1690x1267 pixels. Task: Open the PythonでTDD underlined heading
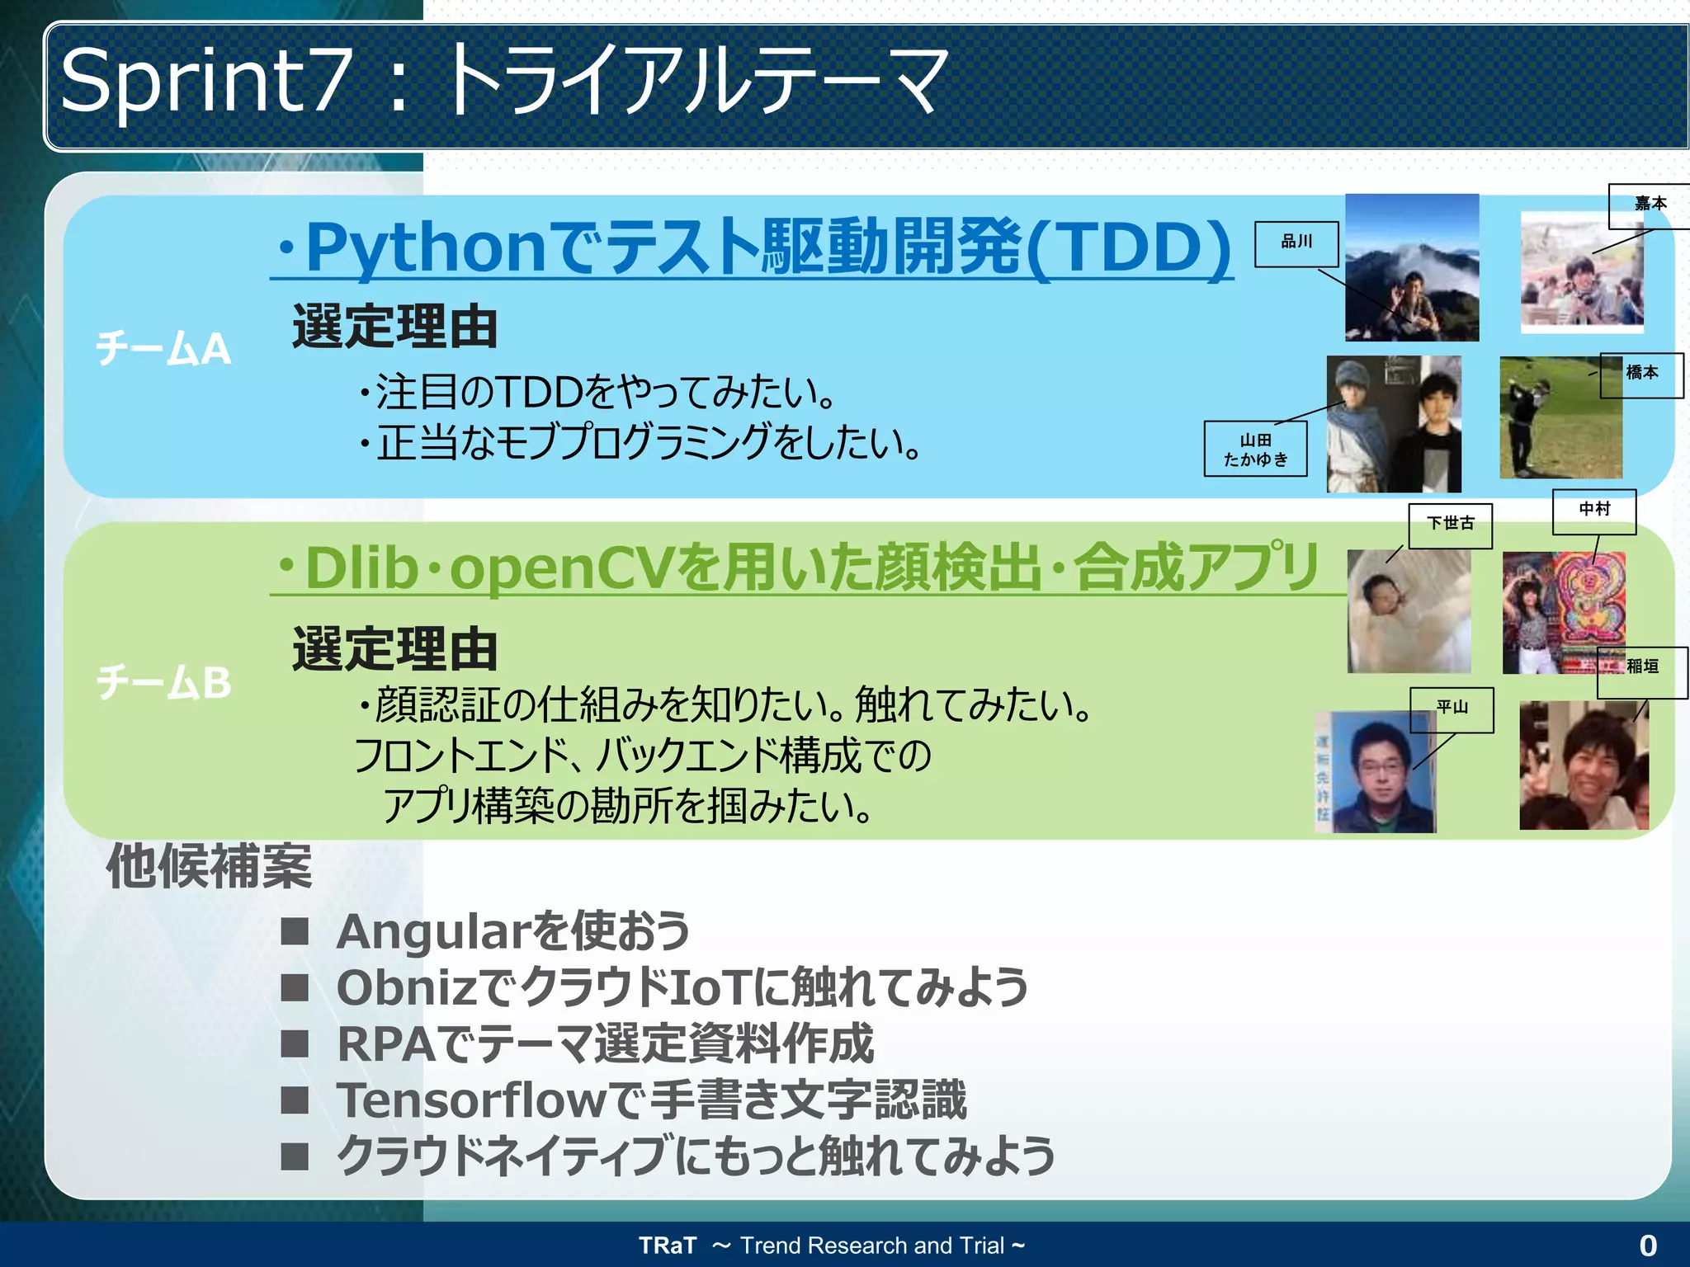point(752,247)
